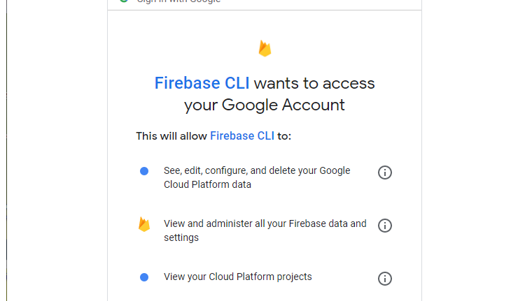Open info for Google Cloud Platform data permission
The image size is (511, 301).
point(384,172)
